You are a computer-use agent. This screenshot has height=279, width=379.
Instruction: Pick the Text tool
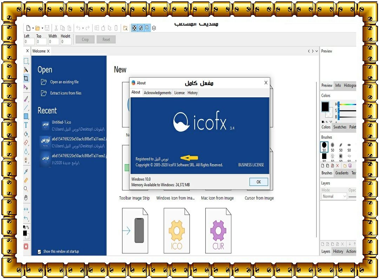pos(26,125)
